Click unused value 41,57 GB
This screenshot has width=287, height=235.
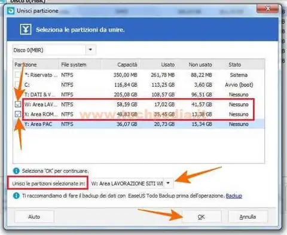(x=201, y=104)
